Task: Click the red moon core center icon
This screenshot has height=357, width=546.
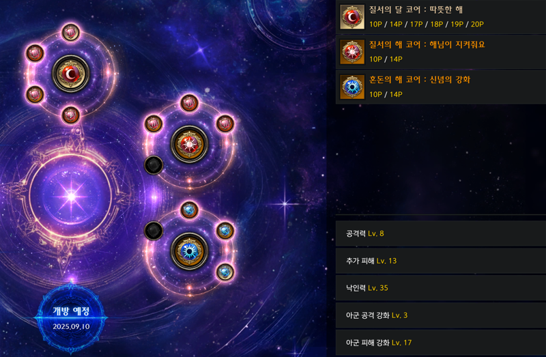Action: coord(71,74)
